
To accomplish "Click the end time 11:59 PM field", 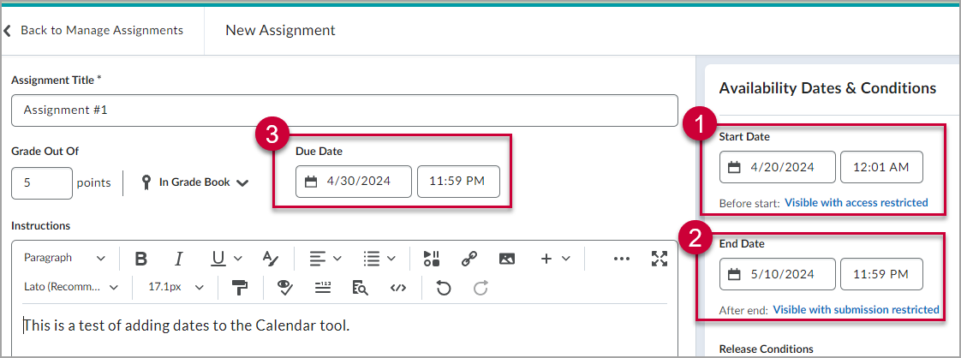I will [x=881, y=274].
